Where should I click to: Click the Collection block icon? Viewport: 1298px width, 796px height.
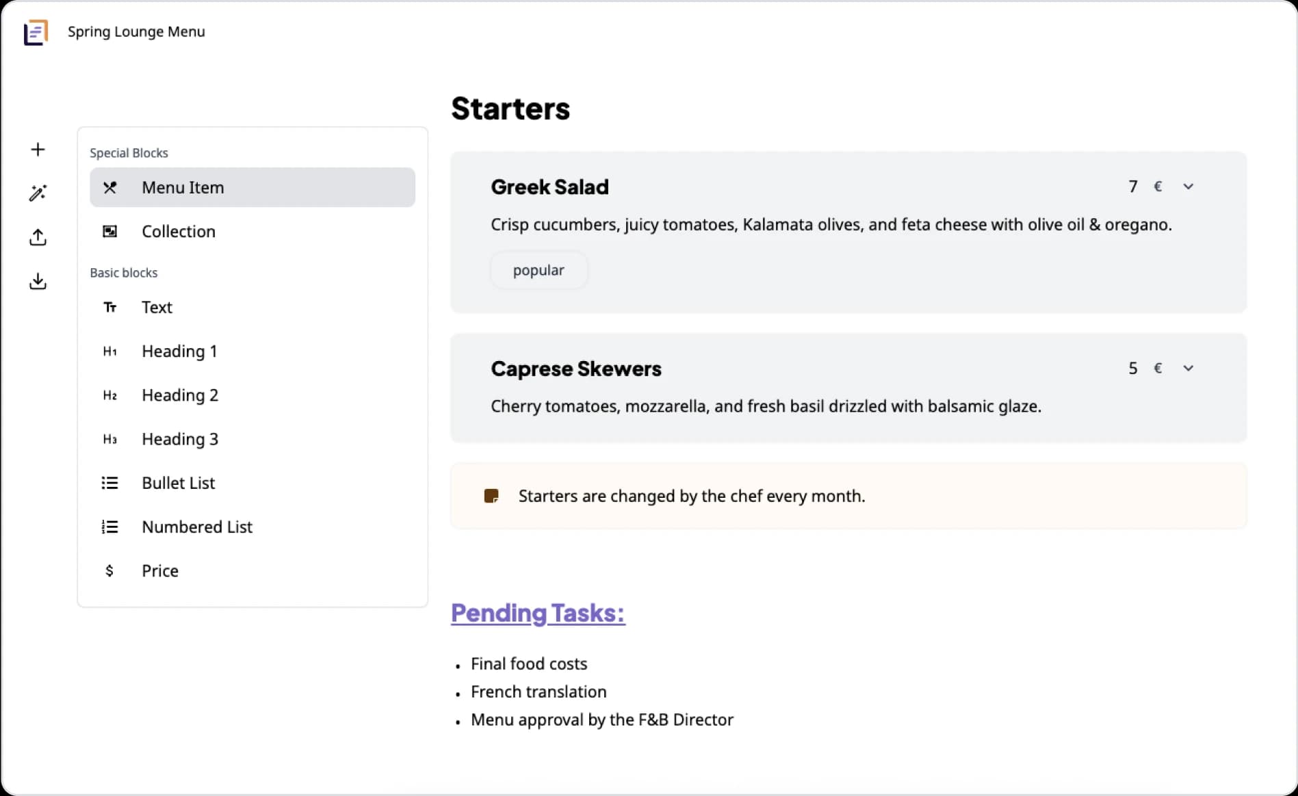pyautogui.click(x=109, y=232)
